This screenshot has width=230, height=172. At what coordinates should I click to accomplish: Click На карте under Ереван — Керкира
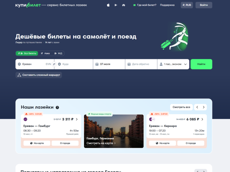(x=162, y=143)
